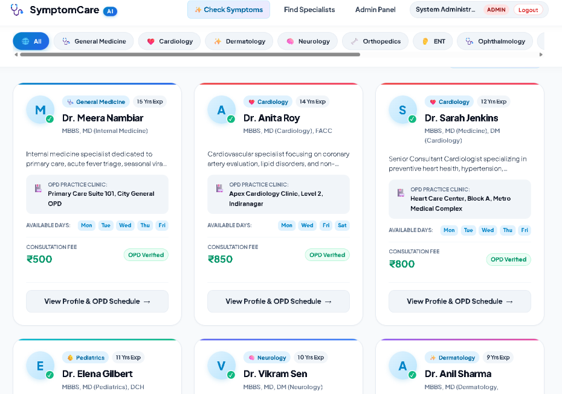The image size is (562, 394).
Task: Click the ₹800 consultation fee
Action: (402, 264)
